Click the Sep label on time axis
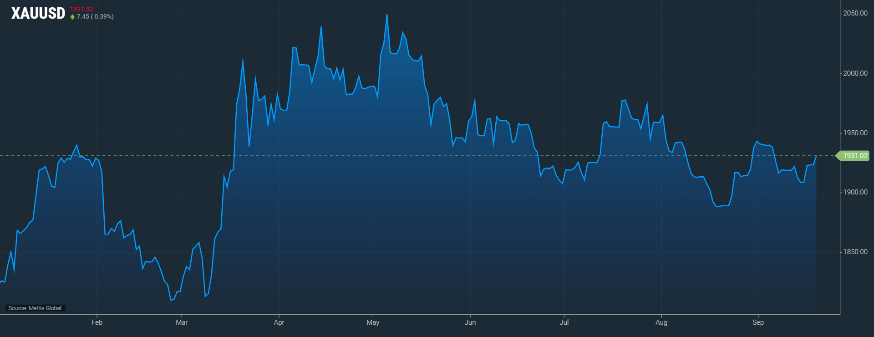 pyautogui.click(x=758, y=322)
